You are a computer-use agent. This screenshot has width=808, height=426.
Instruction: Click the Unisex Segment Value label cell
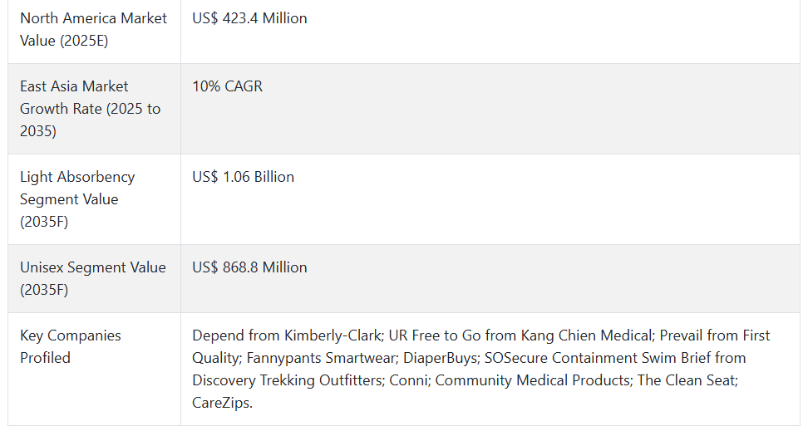[93, 278]
